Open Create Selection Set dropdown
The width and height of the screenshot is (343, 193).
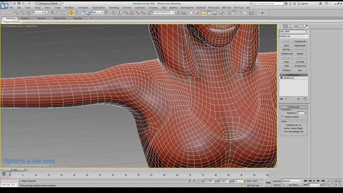coord(163,12)
